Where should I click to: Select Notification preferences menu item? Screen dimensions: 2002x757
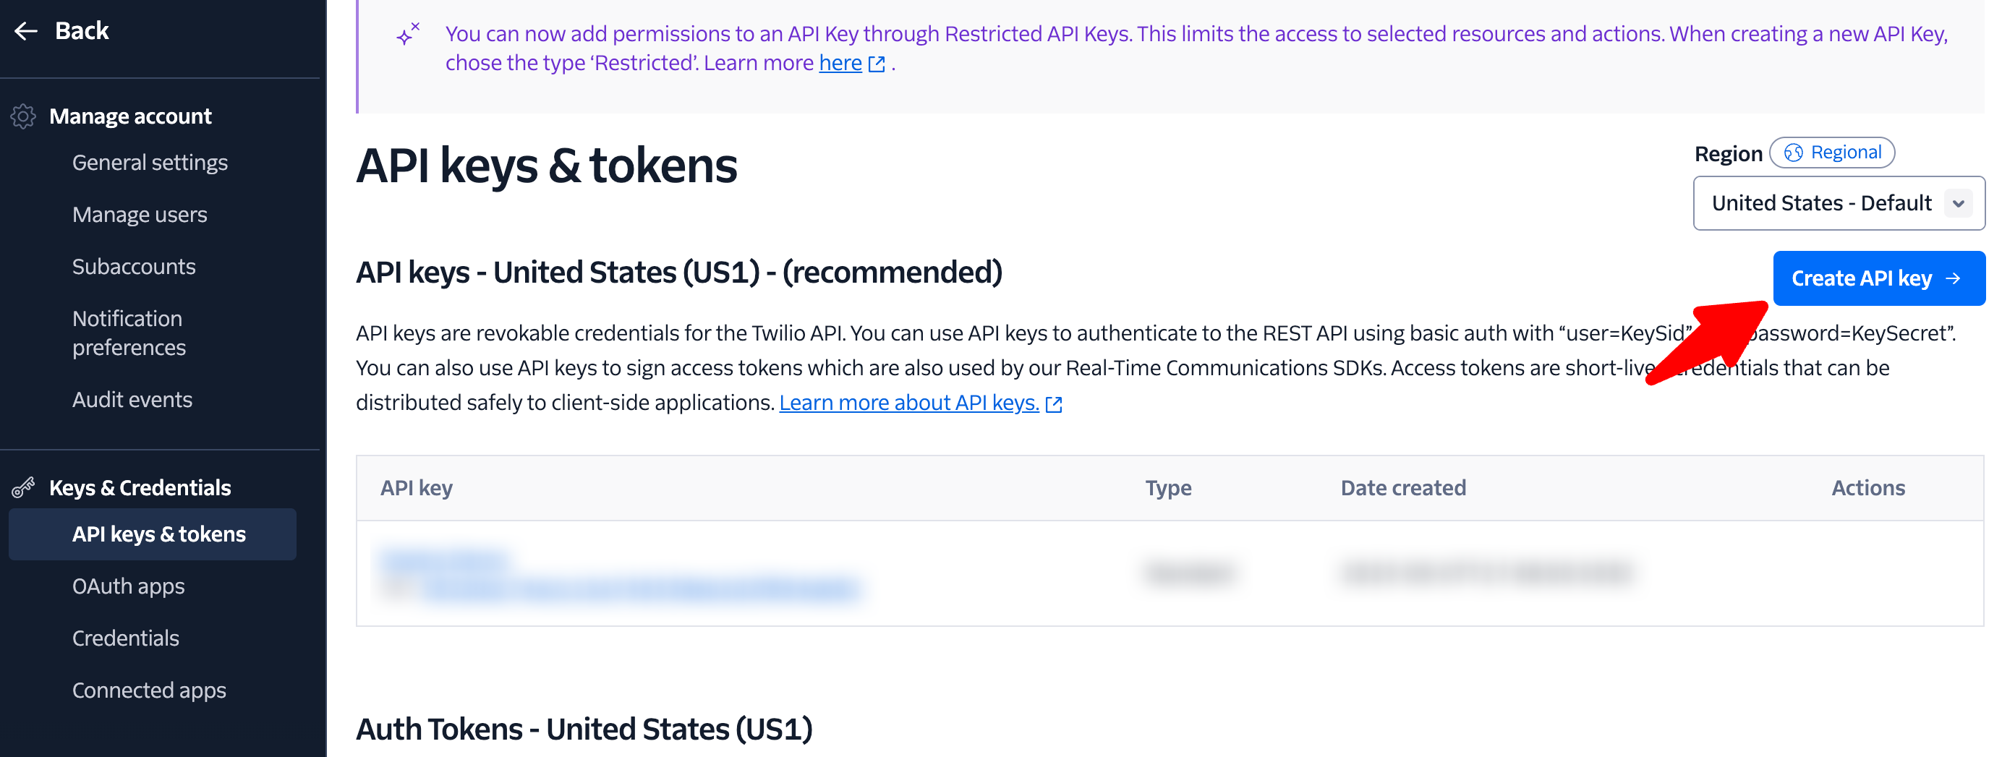point(129,333)
